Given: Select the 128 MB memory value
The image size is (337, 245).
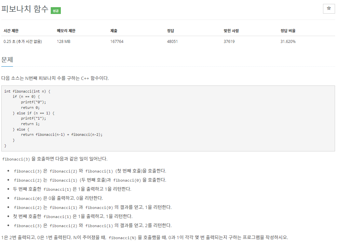Looking at the screenshot, I should tap(63, 42).
